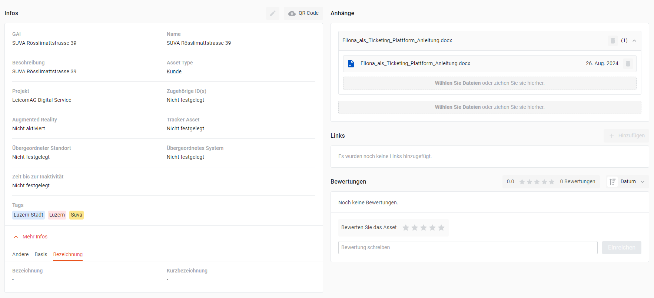
Task: Click the pencil edit icon in Infos
Action: pos(272,13)
